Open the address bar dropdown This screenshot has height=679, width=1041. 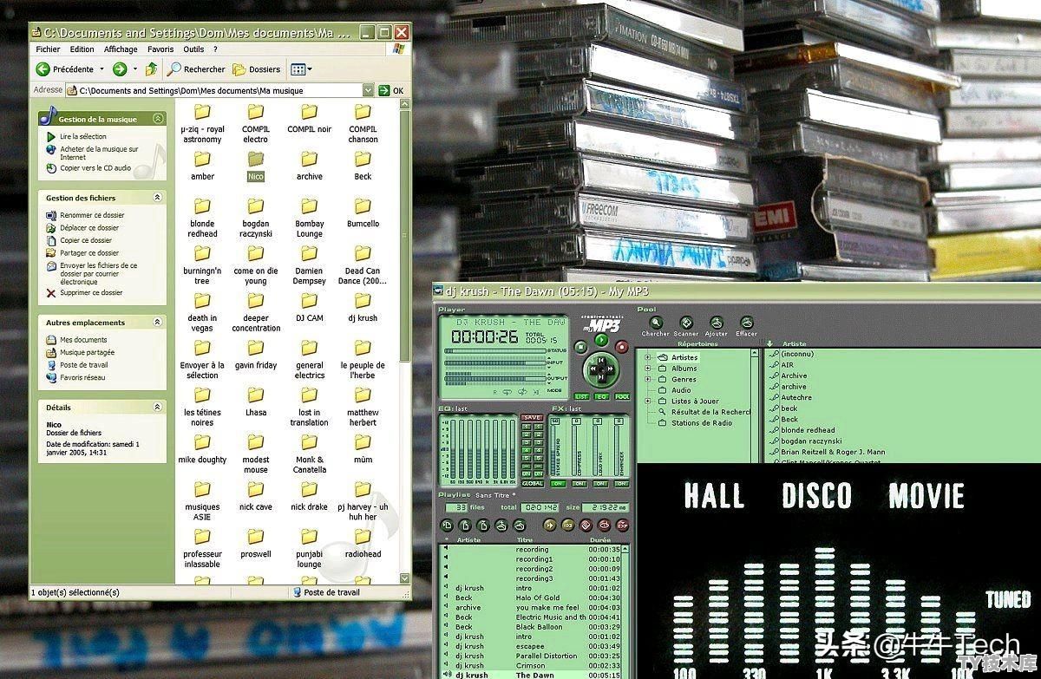pyautogui.click(x=369, y=90)
